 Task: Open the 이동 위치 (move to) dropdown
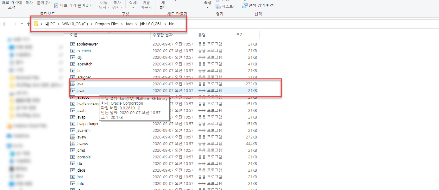pyautogui.click(x=104, y=5)
